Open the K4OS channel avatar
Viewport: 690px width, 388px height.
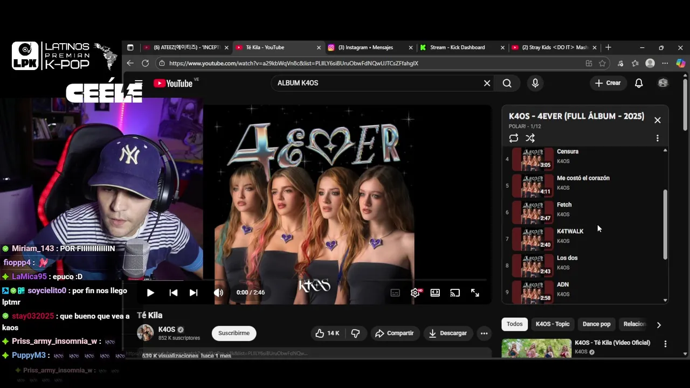click(x=145, y=333)
